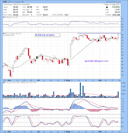Viewport: 128px width, 133px height.
Task: Click the green up-triangle price change icon
Action: (x=107, y=7)
